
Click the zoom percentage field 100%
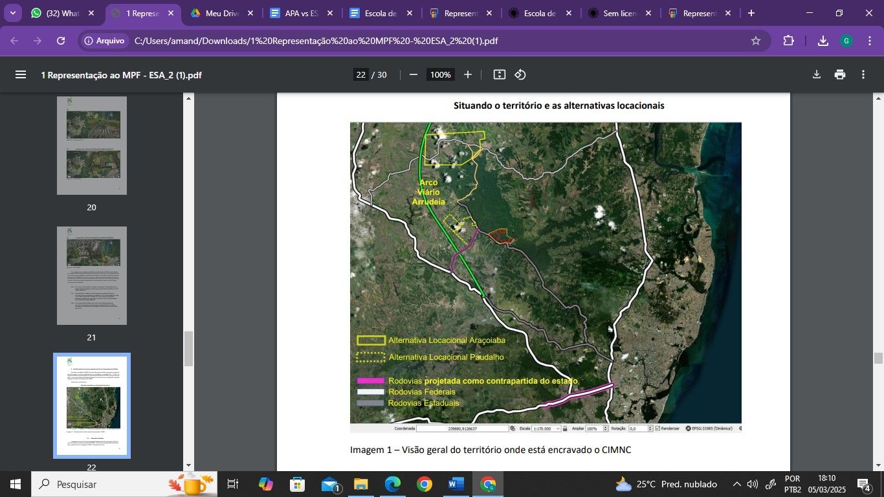440,74
